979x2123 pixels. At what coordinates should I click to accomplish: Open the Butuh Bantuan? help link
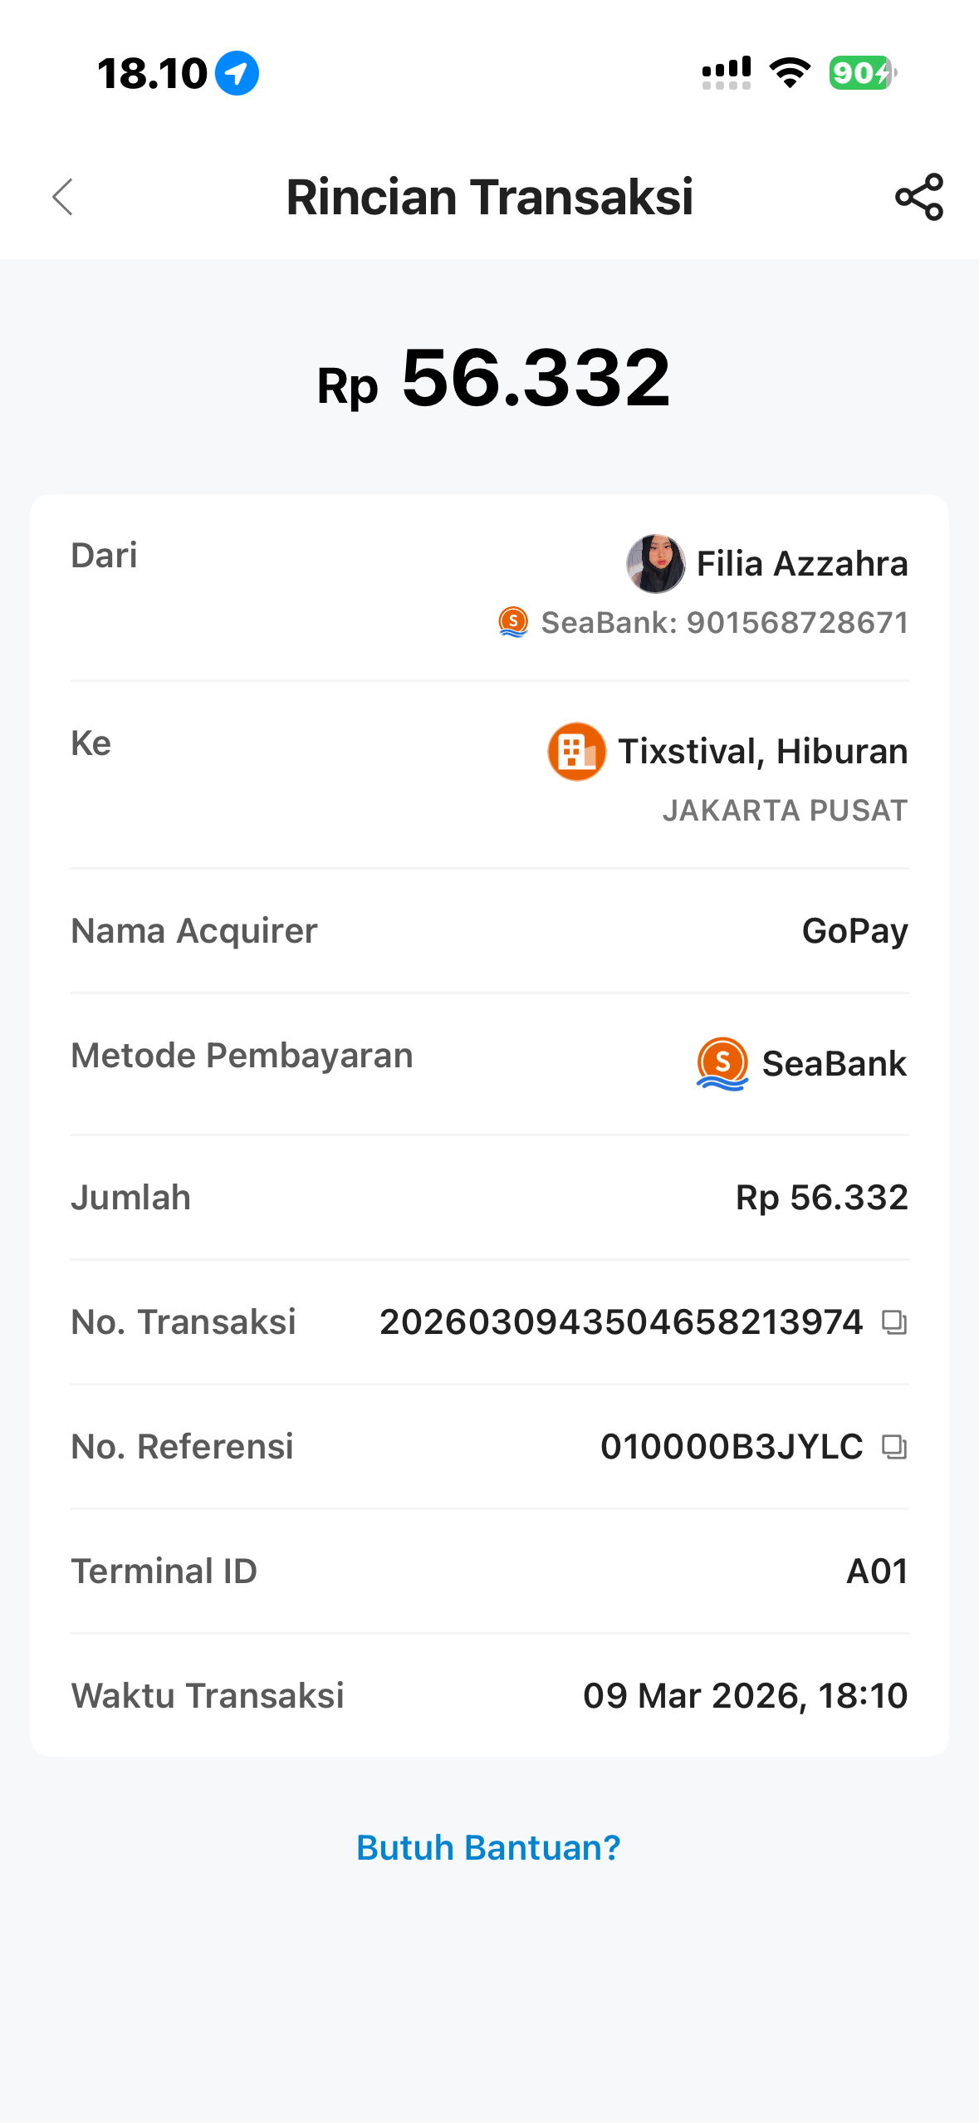[x=488, y=1848]
